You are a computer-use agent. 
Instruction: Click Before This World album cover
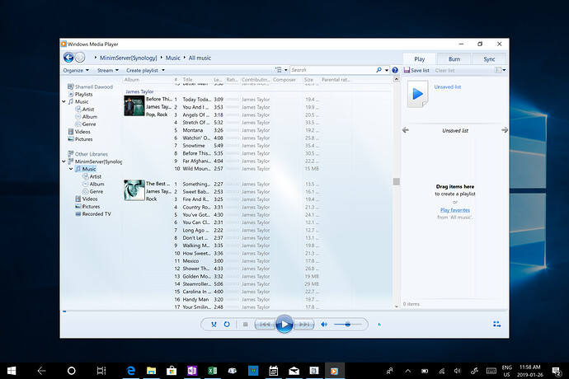pyautogui.click(x=134, y=105)
